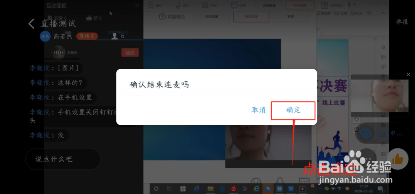The height and width of the screenshot is (194, 415).
Task: Click the DingTalk icon on taskbar
Action: click(x=268, y=189)
